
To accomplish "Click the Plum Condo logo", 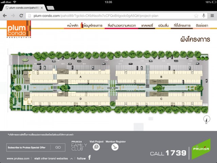I will pos(19,29).
